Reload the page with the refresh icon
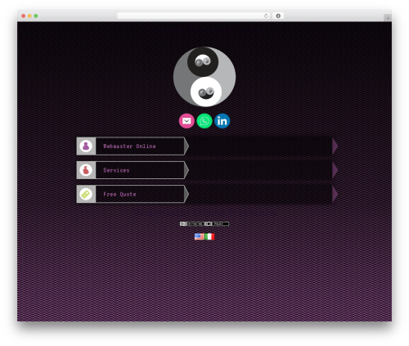The height and width of the screenshot is (346, 409). [266, 16]
